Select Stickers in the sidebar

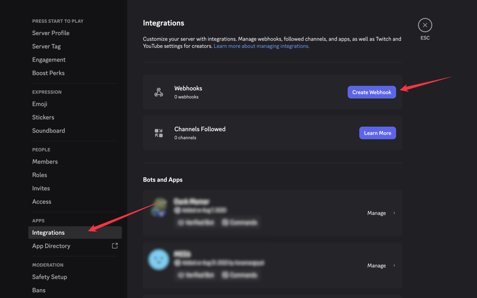(43, 118)
